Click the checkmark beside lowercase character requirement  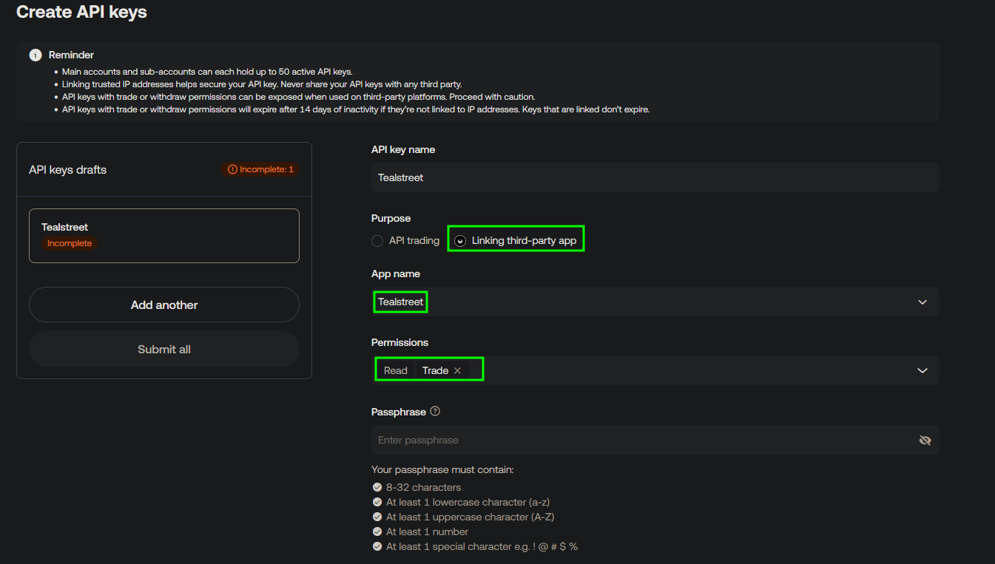click(x=377, y=502)
